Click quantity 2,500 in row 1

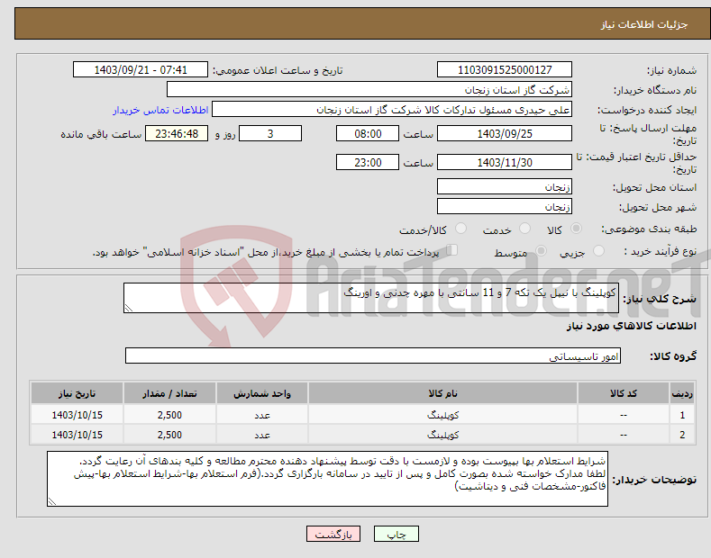(169, 415)
